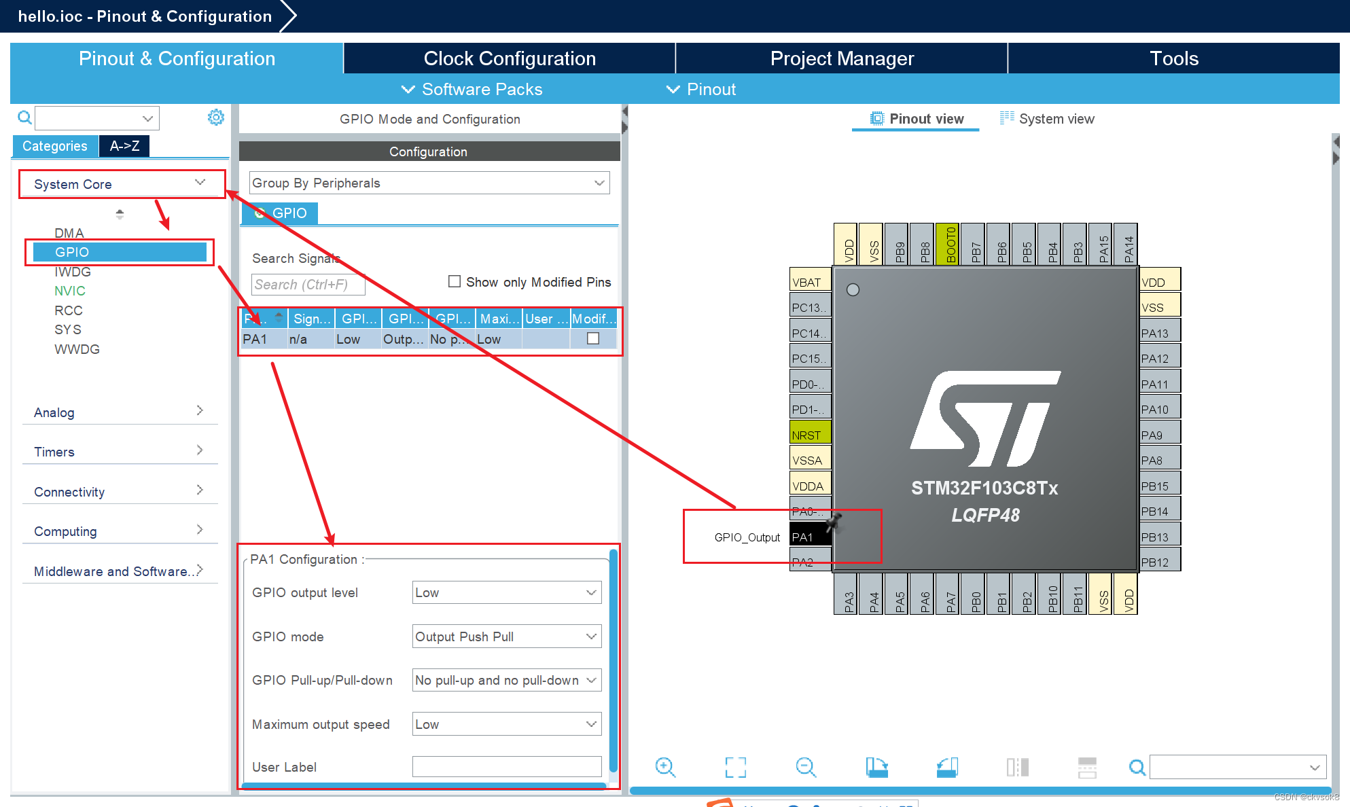Enable Show only Modified Pins checkbox
1350x807 pixels.
(x=455, y=281)
